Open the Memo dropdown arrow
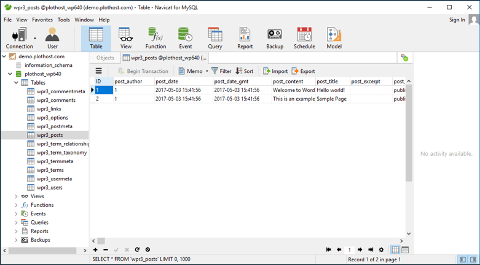 [x=207, y=71]
